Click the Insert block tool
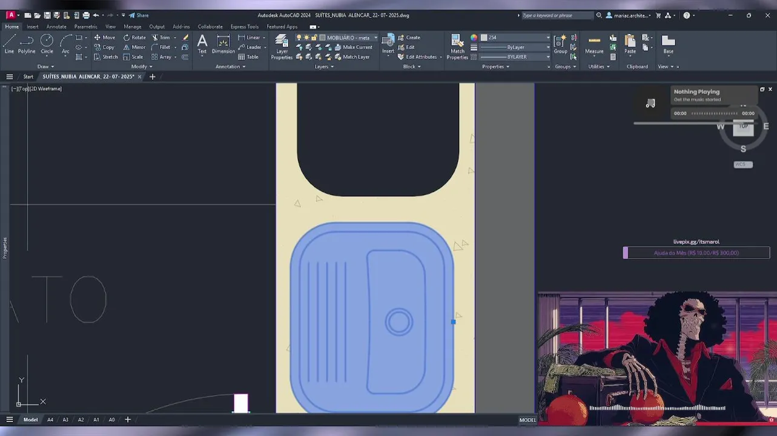Image resolution: width=777 pixels, height=436 pixels. pyautogui.click(x=388, y=44)
